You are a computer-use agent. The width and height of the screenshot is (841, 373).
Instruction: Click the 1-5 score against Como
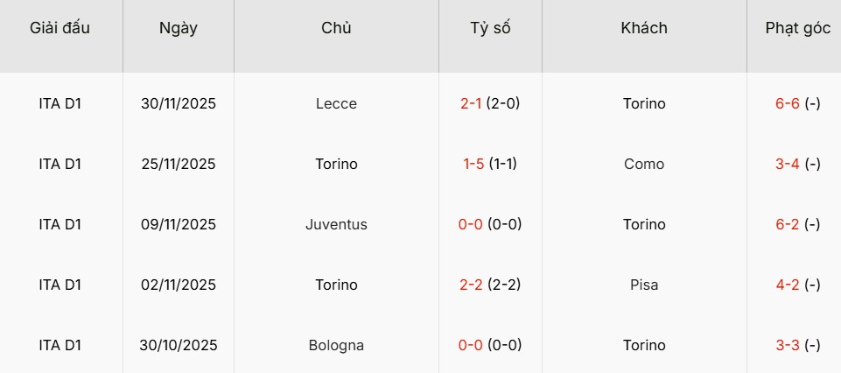[x=473, y=164]
